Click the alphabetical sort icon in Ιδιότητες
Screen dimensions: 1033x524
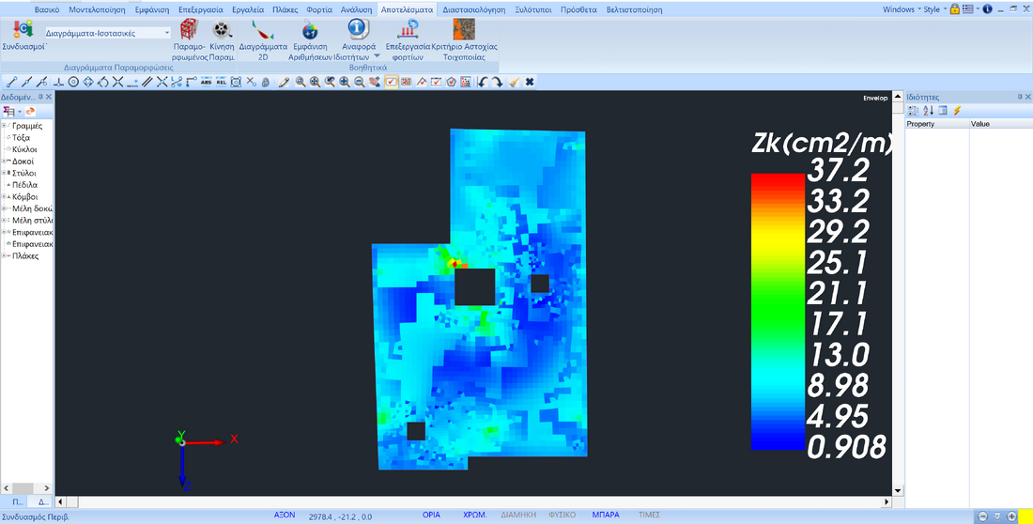click(x=928, y=110)
